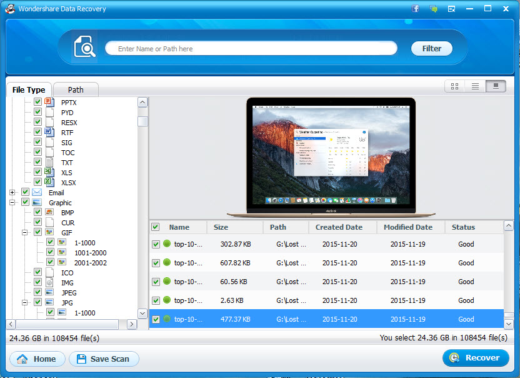Select the Path tab
The image size is (520, 378).
[x=76, y=89]
